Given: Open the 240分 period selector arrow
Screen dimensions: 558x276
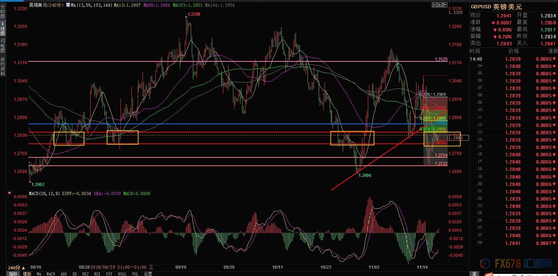Looking at the screenshot, I should [x=23, y=268].
